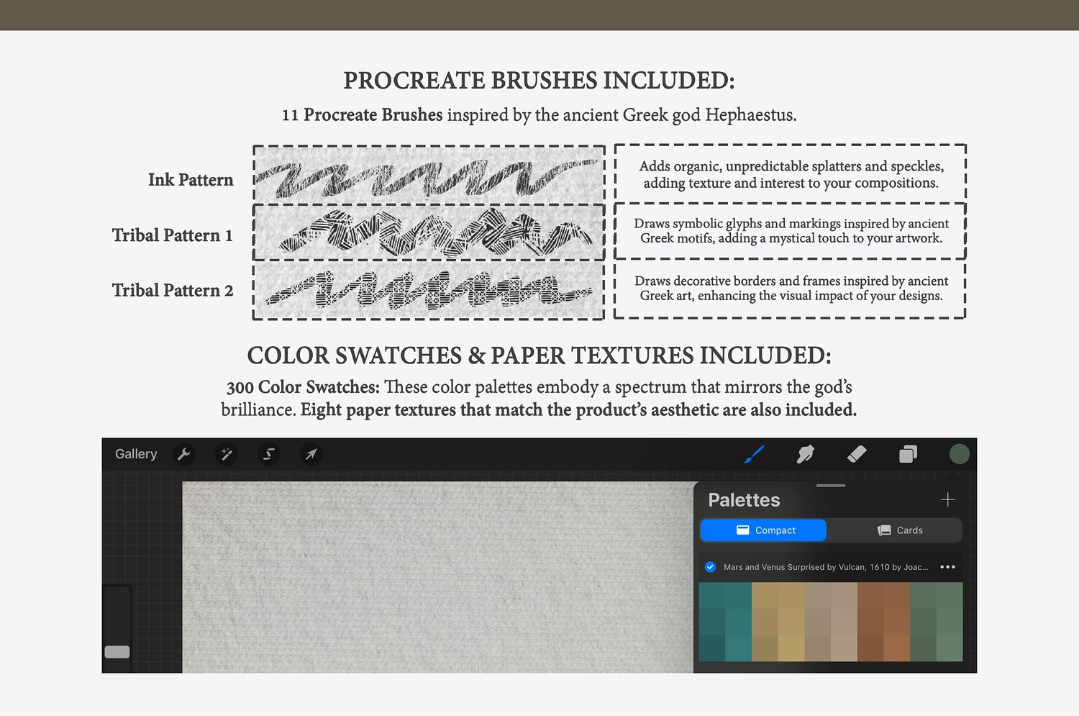The width and height of the screenshot is (1079, 716).
Task: Click the "Palettes" panel title
Action: tap(744, 500)
